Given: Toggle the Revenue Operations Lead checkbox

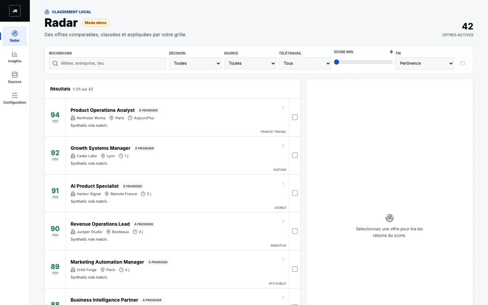Looking at the screenshot, I should pos(295,231).
